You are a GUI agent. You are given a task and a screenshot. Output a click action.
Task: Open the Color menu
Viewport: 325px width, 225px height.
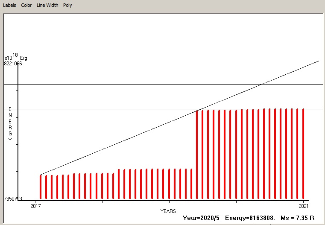[x=26, y=5]
